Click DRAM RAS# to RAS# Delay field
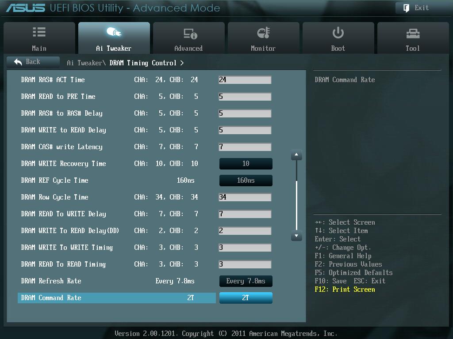The width and height of the screenshot is (453, 339). (245, 113)
